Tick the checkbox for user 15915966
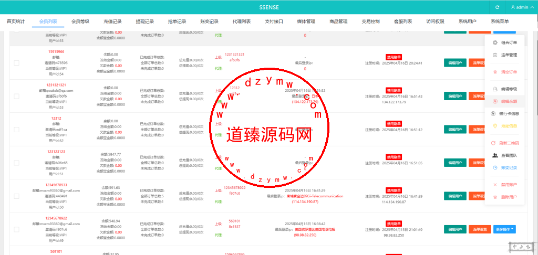Screen dimensions: 538x255 (16, 63)
